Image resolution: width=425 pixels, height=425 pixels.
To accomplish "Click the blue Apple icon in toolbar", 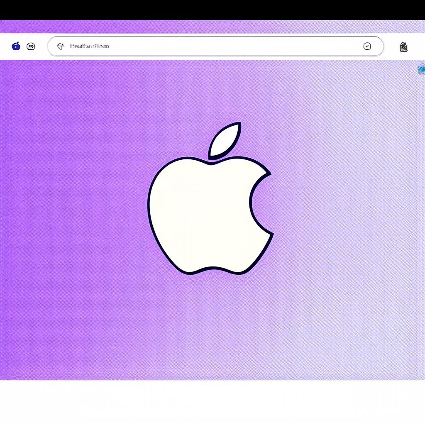I will click(x=16, y=46).
